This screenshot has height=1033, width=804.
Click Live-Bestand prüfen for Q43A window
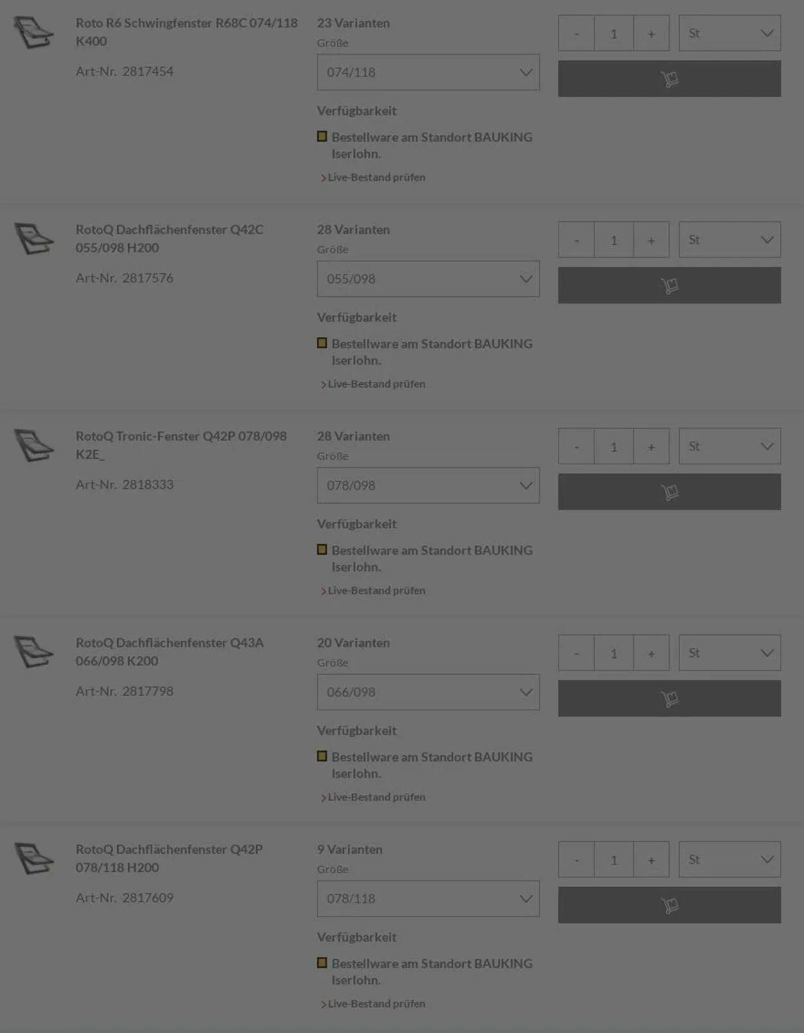(x=376, y=797)
